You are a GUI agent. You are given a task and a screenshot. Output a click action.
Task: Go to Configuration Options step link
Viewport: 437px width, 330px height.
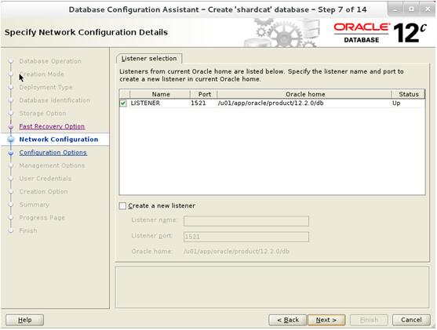53,153
